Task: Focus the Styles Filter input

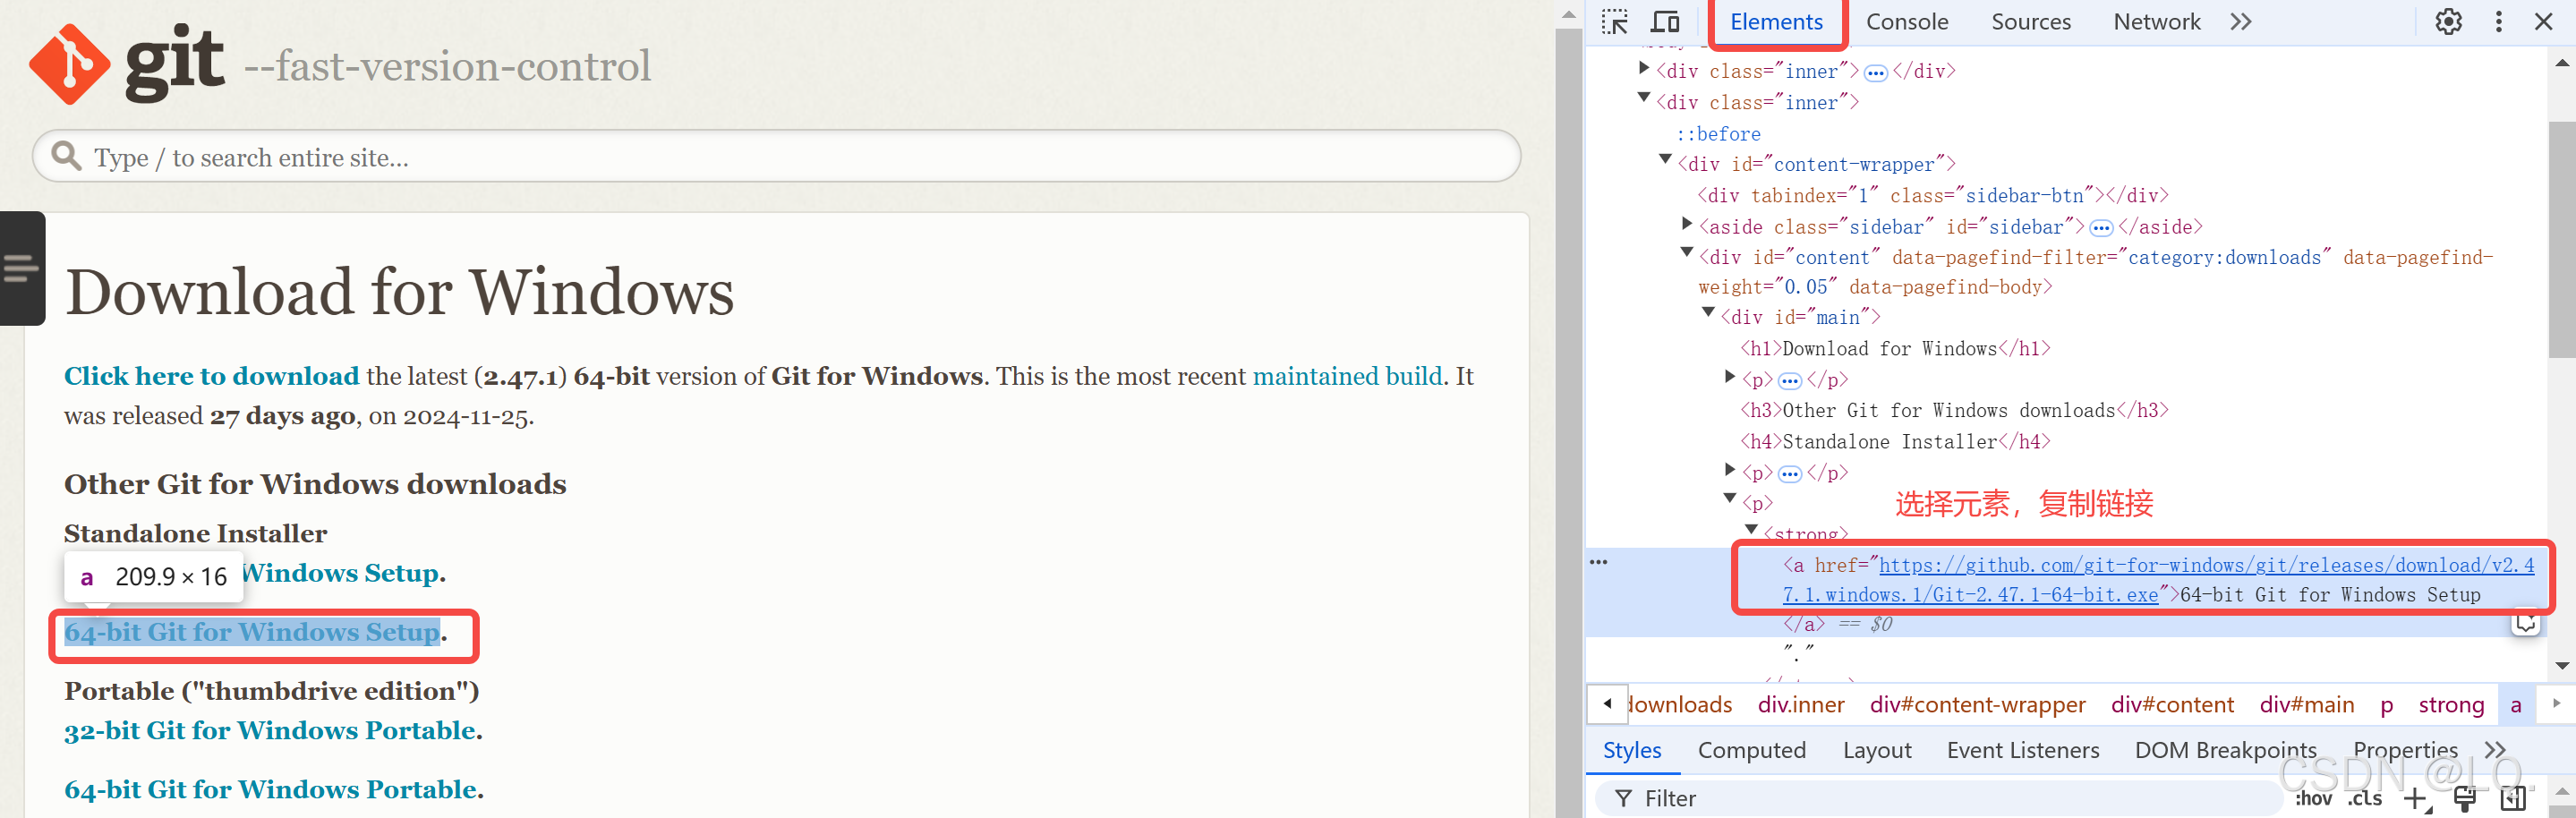Action: pyautogui.click(x=1940, y=798)
